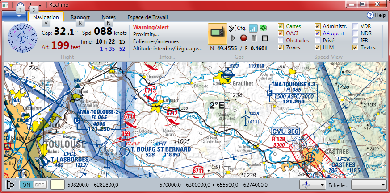This screenshot has height=193, width=390.
Task: Click the Castres heliport H symbol on map
Action: [x=310, y=157]
